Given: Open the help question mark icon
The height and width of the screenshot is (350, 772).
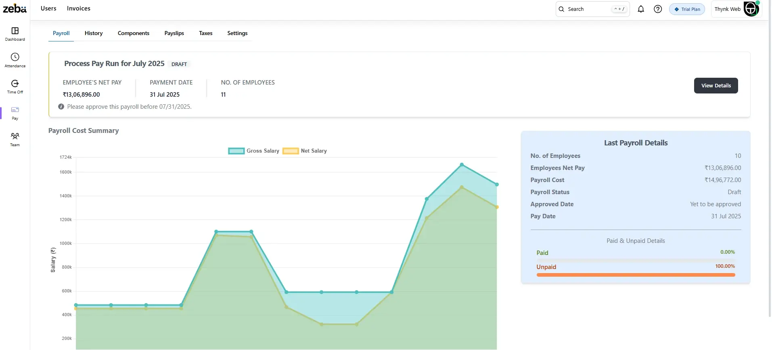Looking at the screenshot, I should coord(658,9).
